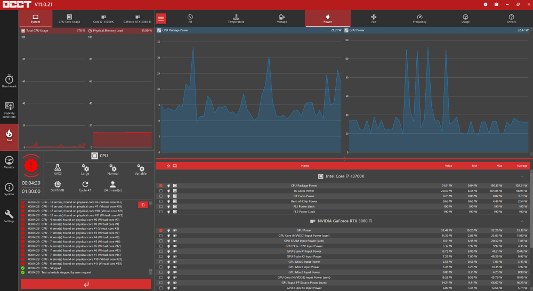Click the log scrollbar up arrow
Screen dimensions: 533x291
[x=151, y=204]
